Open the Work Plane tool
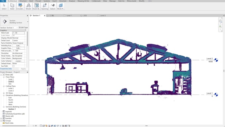 coord(61,7)
